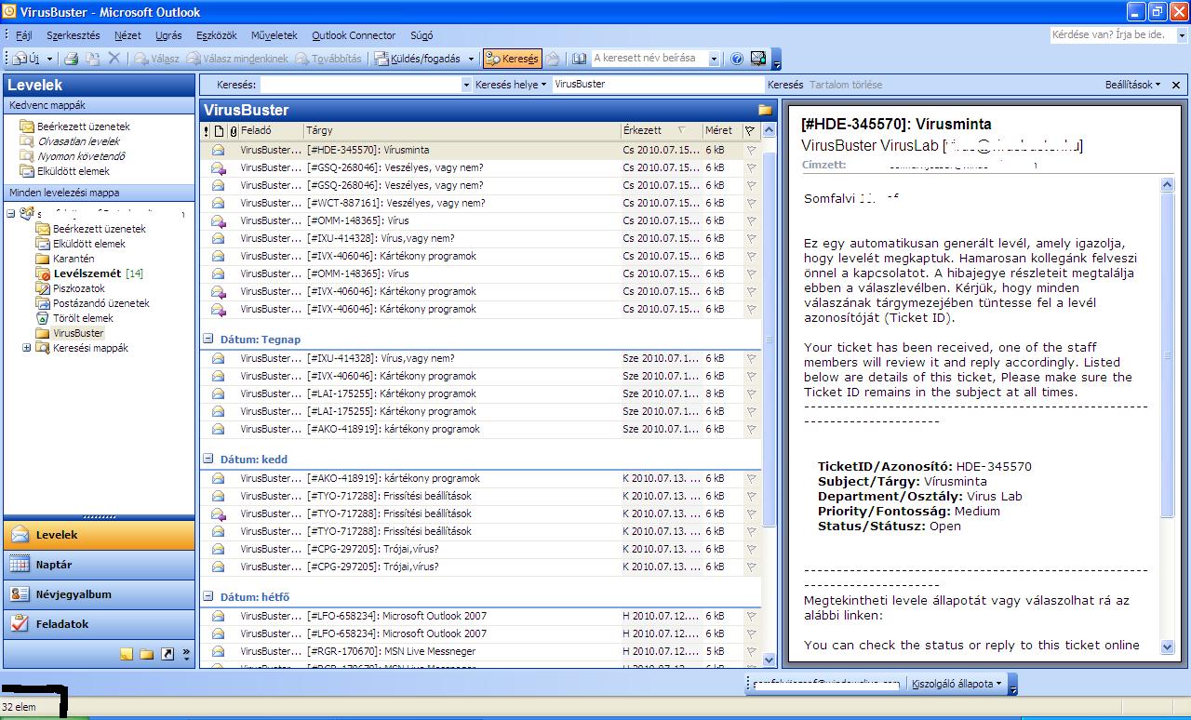Open the Szerkesztés menu
The image size is (1191, 720).
pos(73,35)
